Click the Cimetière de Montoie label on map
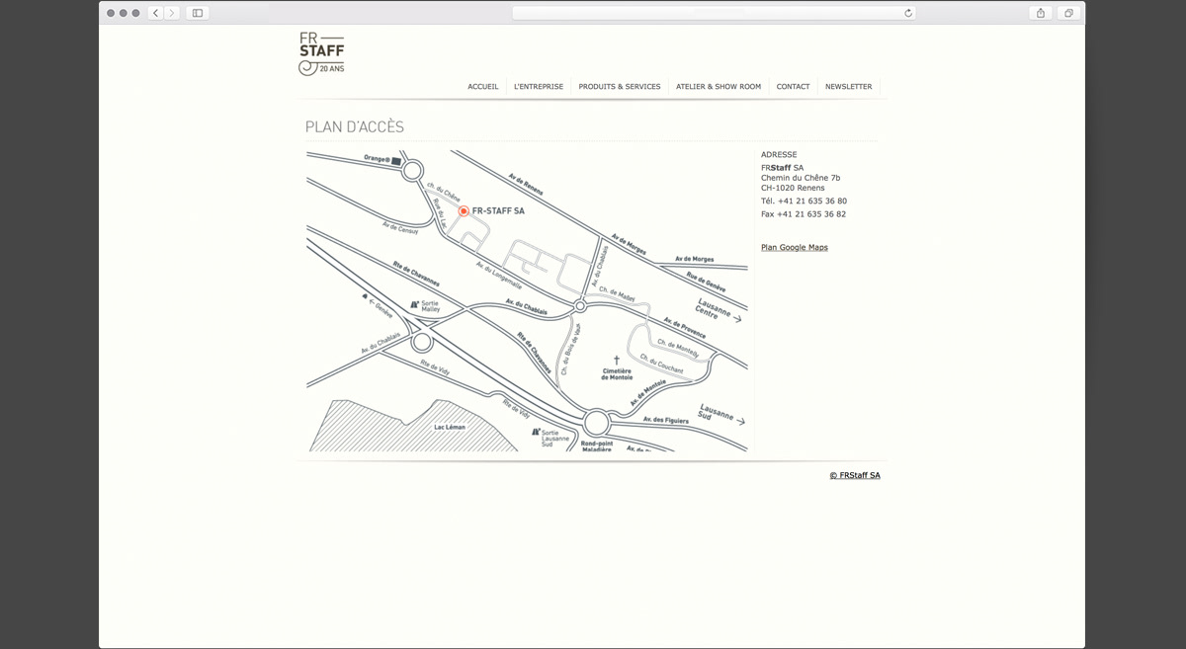This screenshot has height=649, width=1186. 617,374
